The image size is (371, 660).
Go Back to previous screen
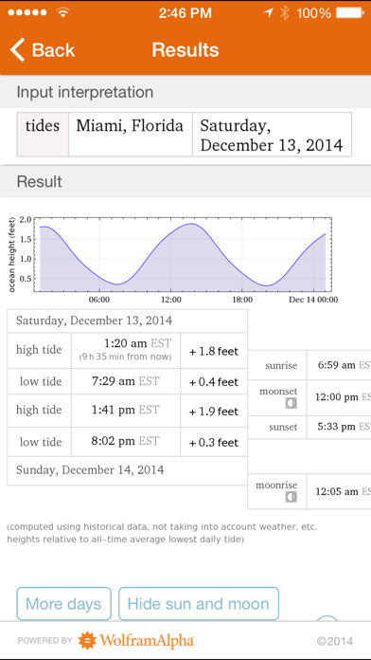tap(42, 49)
